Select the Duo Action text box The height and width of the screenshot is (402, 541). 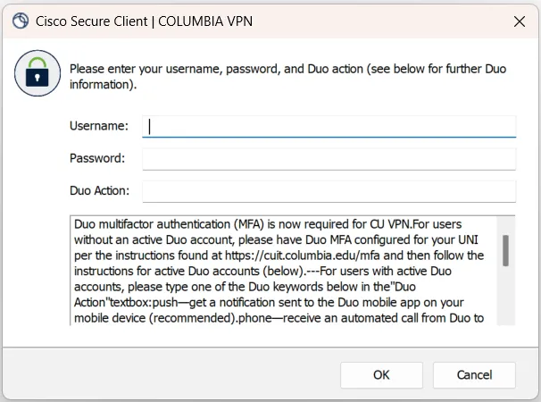329,191
